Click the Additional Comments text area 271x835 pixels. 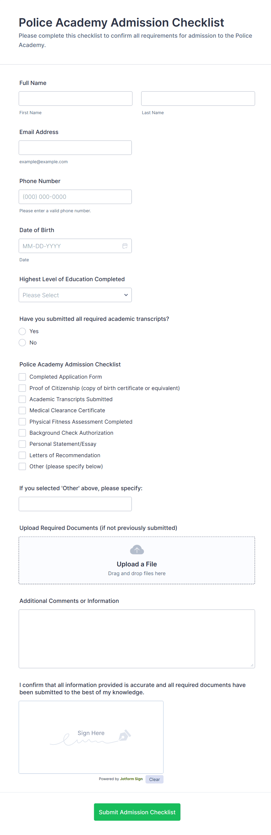[x=136, y=639]
